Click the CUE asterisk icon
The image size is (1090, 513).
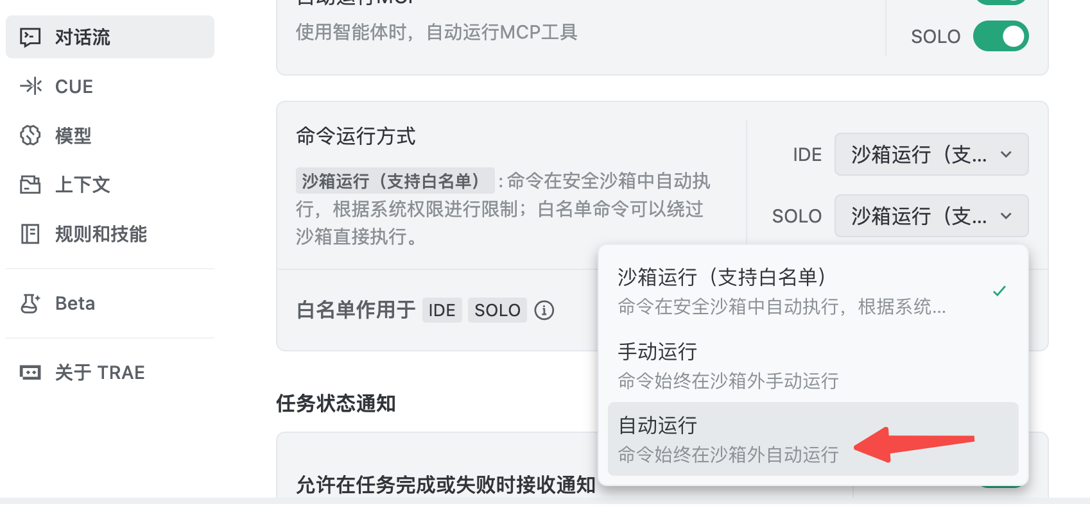pos(30,87)
